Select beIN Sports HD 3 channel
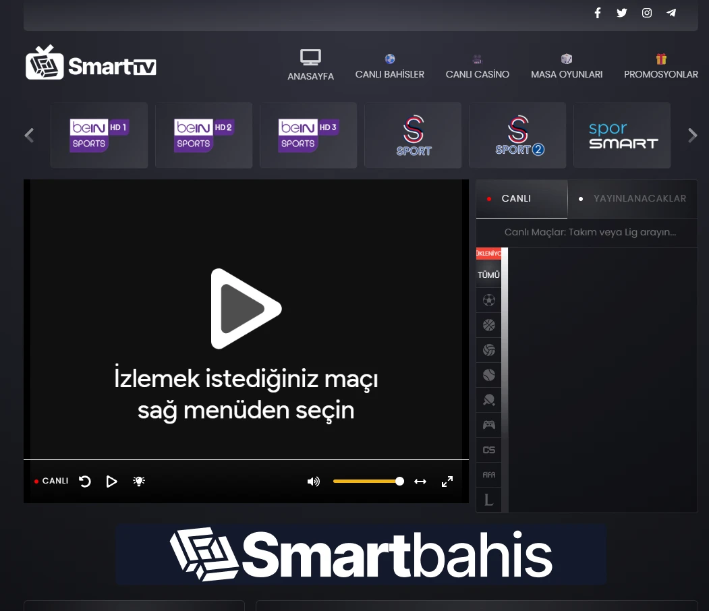The image size is (709, 611). click(x=308, y=135)
